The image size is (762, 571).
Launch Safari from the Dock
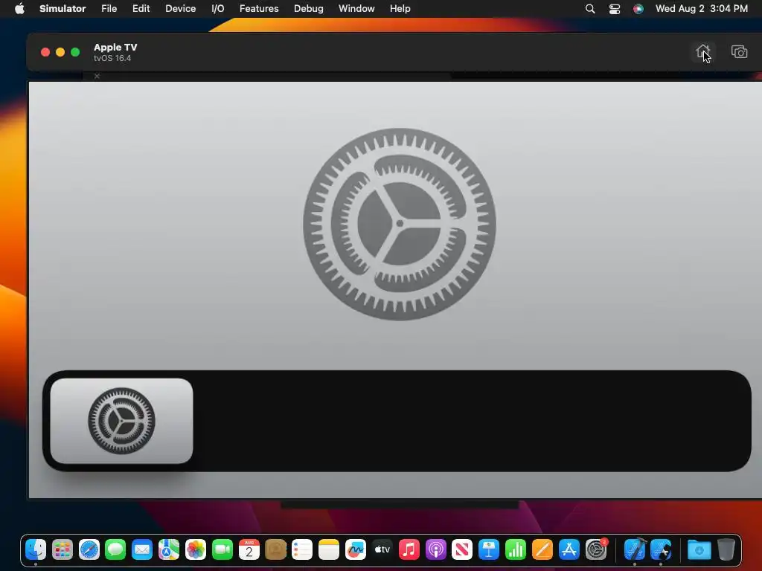pyautogui.click(x=89, y=549)
